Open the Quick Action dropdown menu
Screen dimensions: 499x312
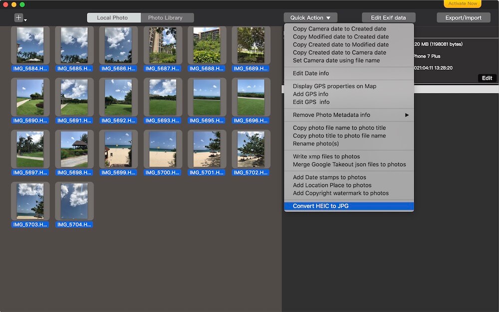(x=310, y=17)
